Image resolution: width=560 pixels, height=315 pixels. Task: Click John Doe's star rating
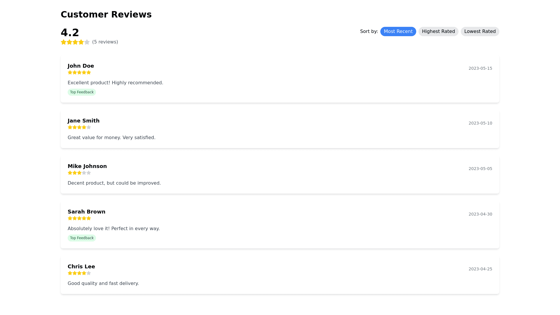79,72
